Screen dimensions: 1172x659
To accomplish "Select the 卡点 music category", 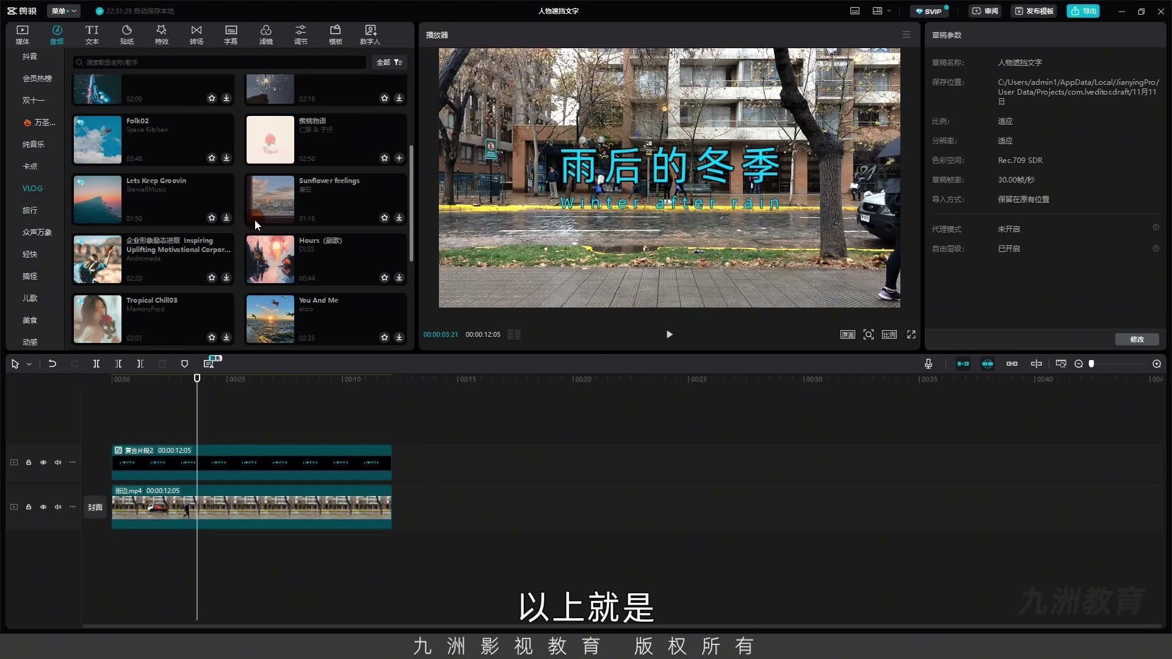I will click(x=29, y=166).
